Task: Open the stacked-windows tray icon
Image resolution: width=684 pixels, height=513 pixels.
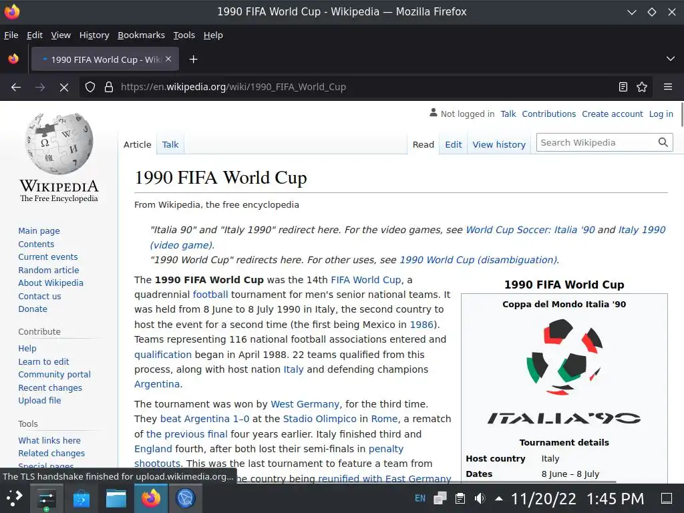Action: 440,498
